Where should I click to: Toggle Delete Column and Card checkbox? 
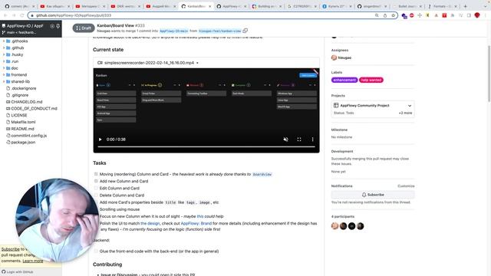point(96,195)
